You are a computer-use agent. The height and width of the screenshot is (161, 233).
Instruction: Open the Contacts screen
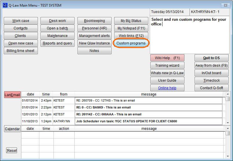click(x=21, y=28)
